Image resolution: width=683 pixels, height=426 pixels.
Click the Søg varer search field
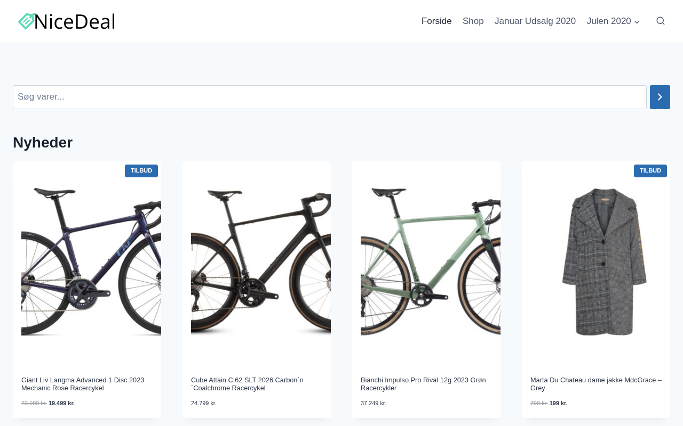[x=329, y=97]
